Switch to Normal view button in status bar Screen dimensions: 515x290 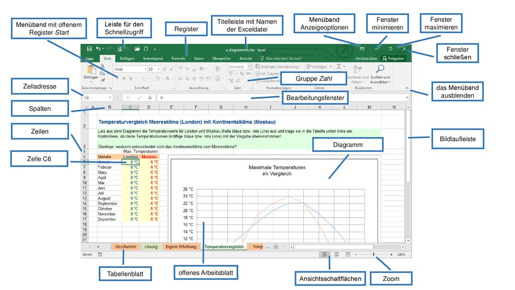(x=324, y=254)
